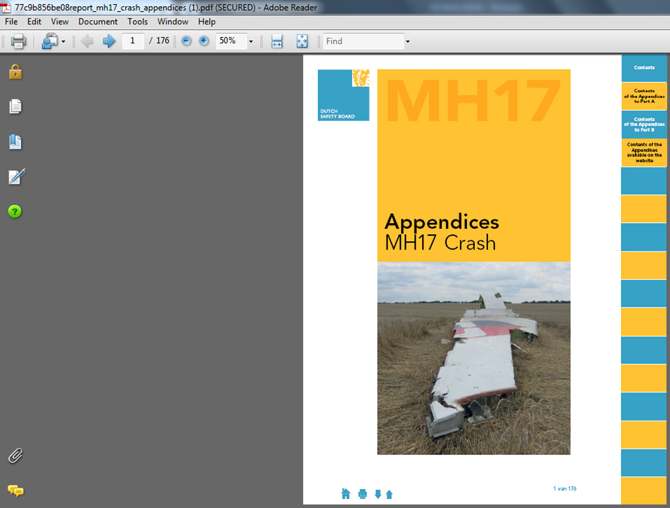
Task: Click the Print icon in the toolbar
Action: point(18,41)
